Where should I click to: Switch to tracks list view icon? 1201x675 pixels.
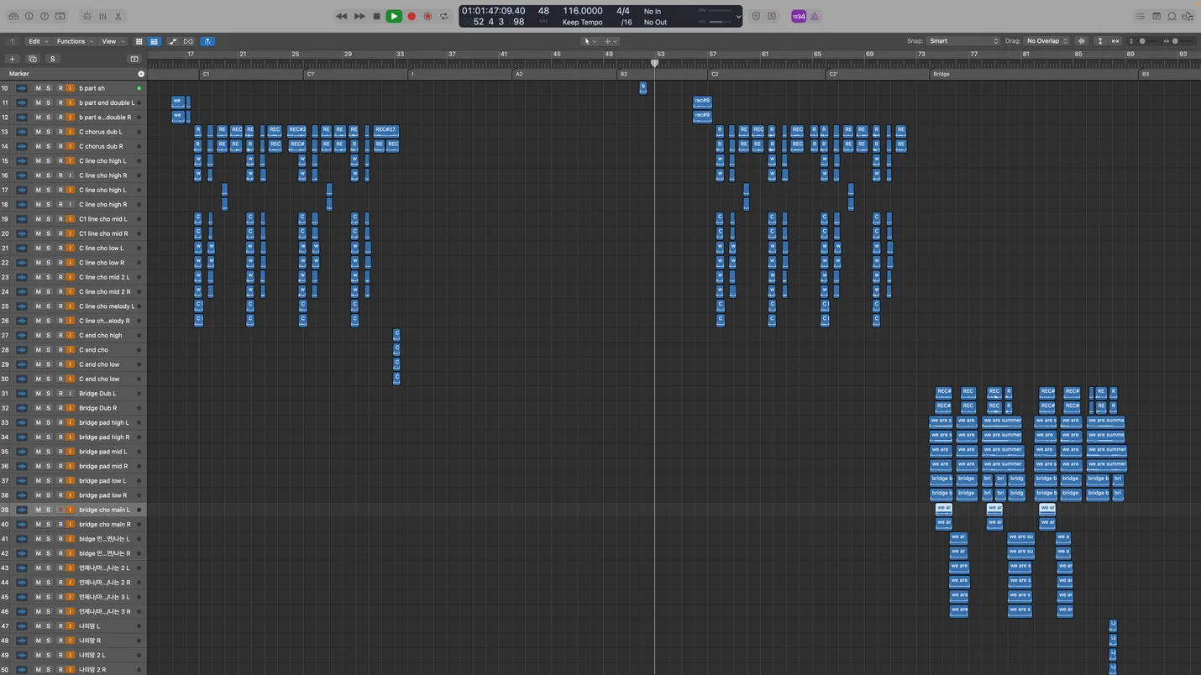point(154,41)
